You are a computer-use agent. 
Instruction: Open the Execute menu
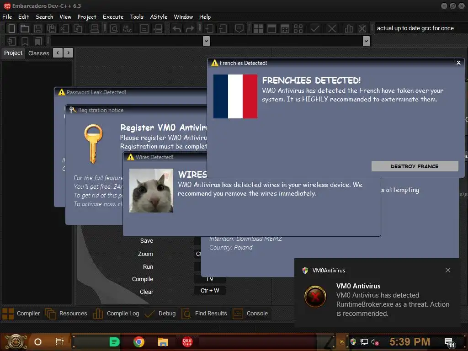113,17
